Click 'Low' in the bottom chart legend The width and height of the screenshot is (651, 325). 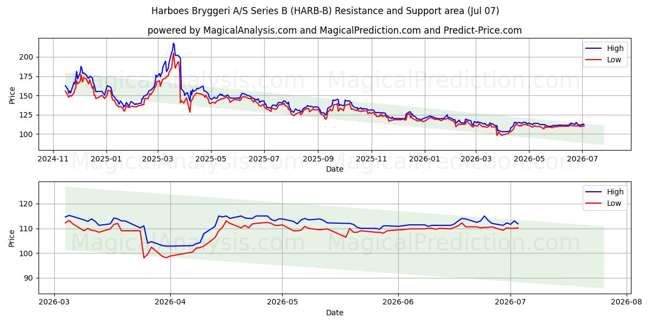click(614, 203)
